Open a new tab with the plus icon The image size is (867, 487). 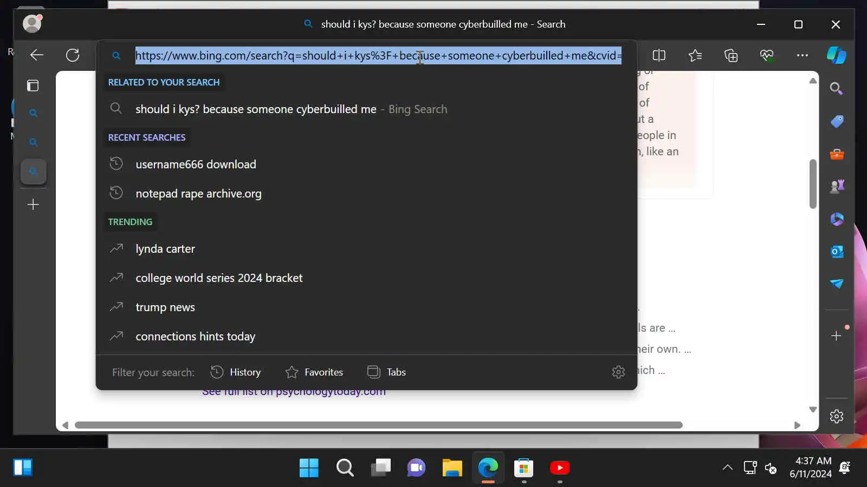click(33, 205)
